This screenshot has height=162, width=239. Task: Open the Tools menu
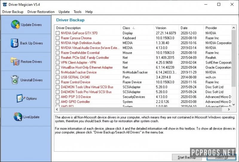pyautogui.click(x=77, y=12)
